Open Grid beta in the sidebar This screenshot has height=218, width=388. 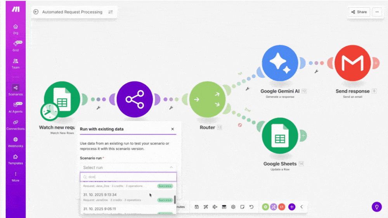click(x=16, y=46)
